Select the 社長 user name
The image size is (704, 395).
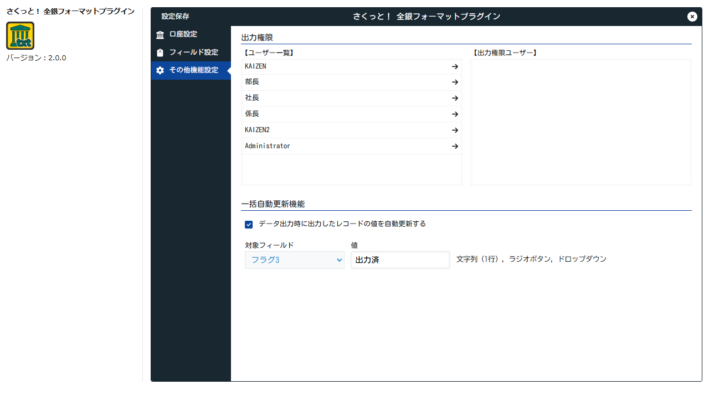252,98
